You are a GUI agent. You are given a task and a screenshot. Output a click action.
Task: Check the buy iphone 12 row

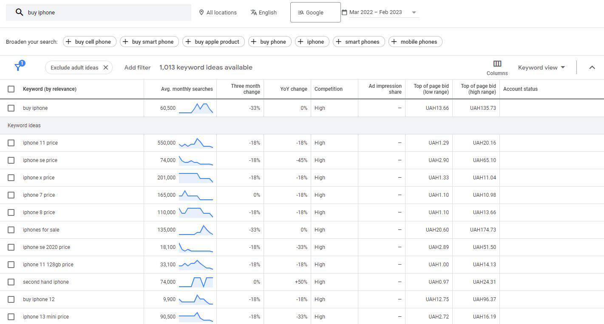(x=11, y=299)
